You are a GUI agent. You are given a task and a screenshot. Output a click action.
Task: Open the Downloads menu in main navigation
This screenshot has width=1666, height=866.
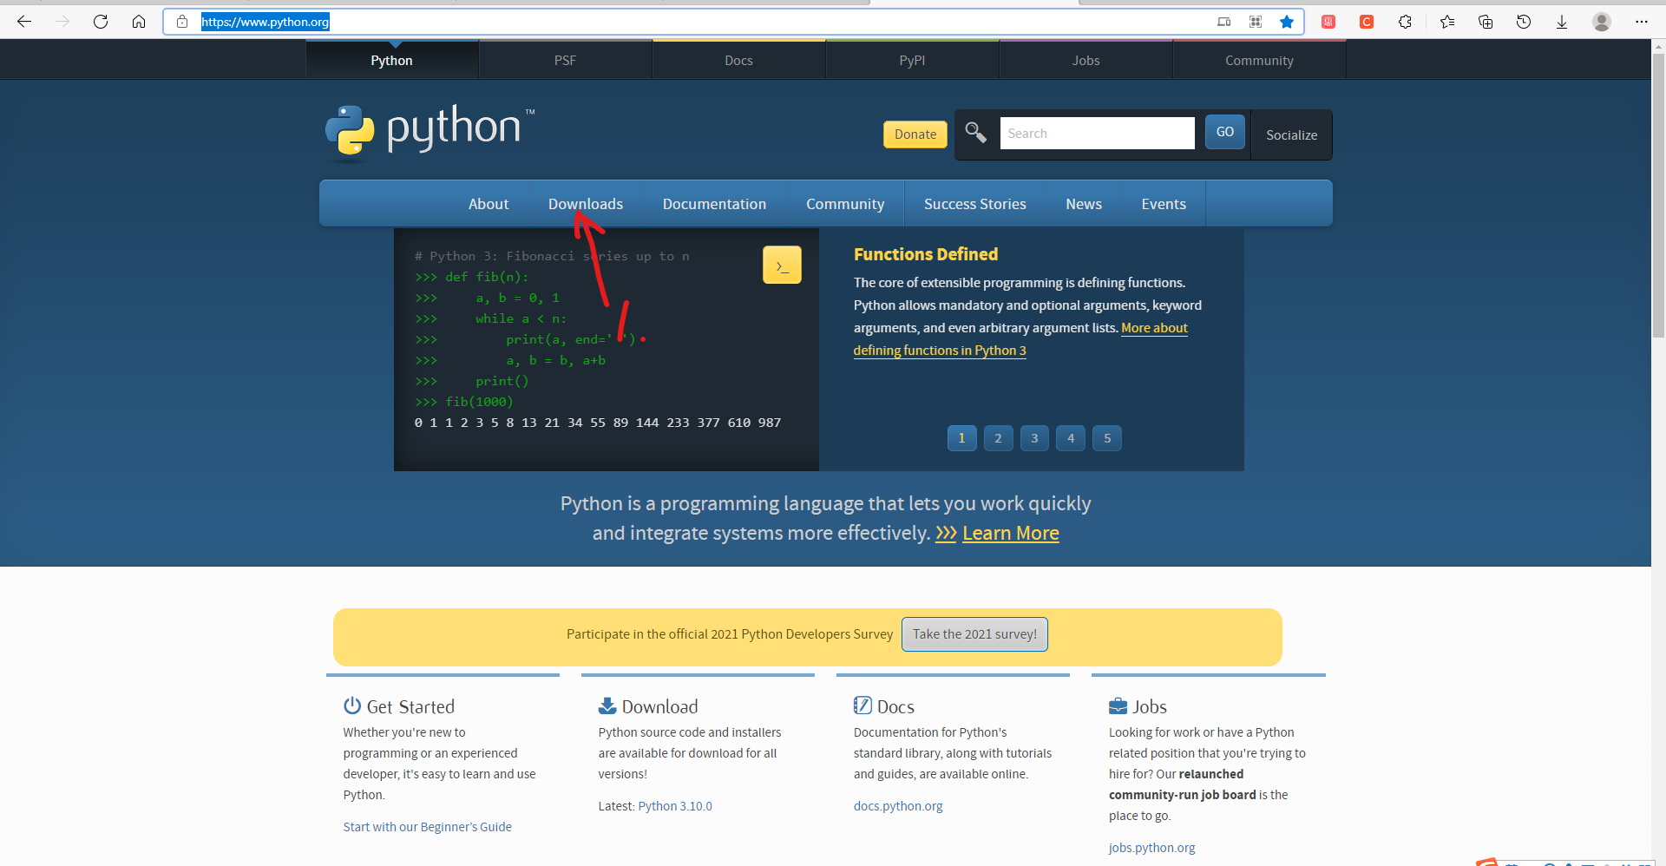(x=586, y=204)
